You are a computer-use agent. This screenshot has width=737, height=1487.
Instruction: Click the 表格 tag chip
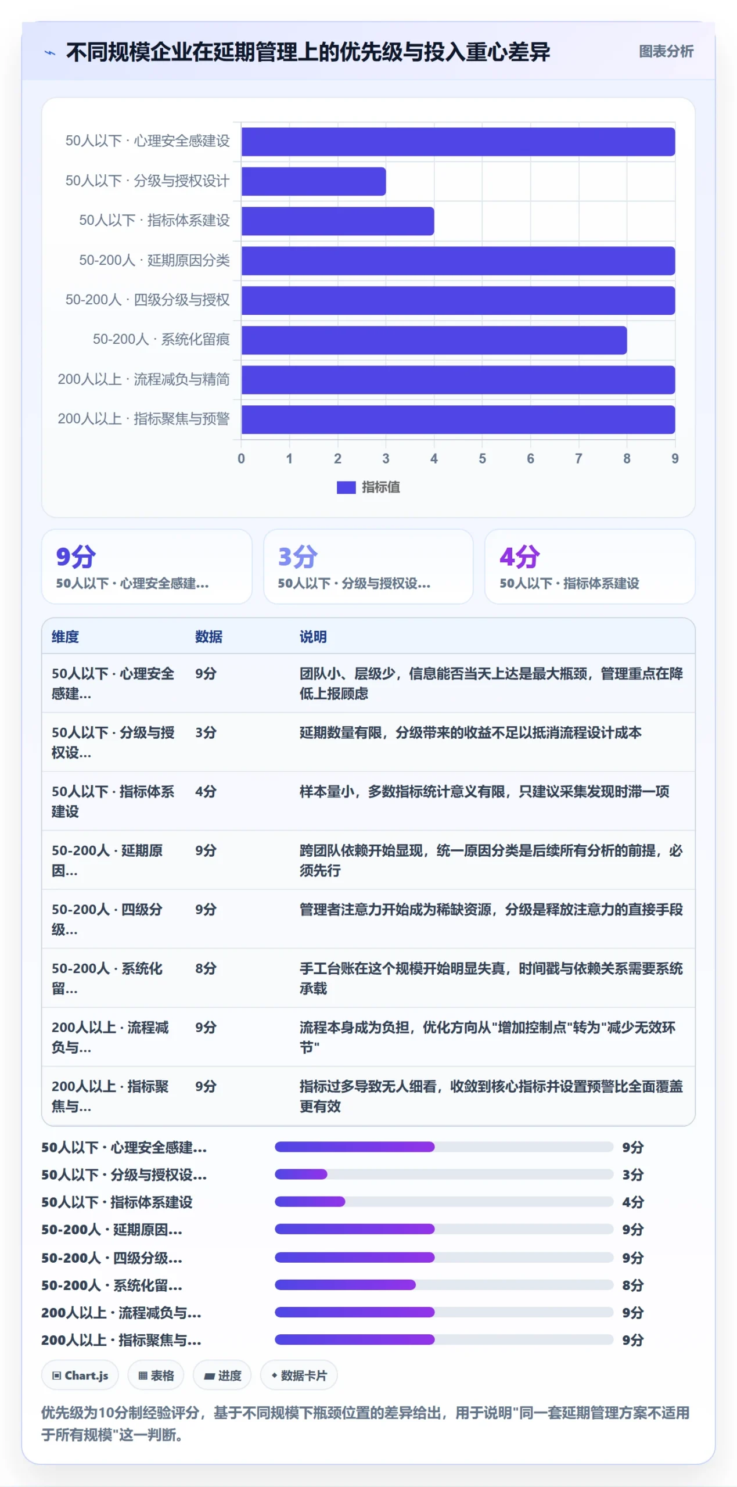[156, 1375]
